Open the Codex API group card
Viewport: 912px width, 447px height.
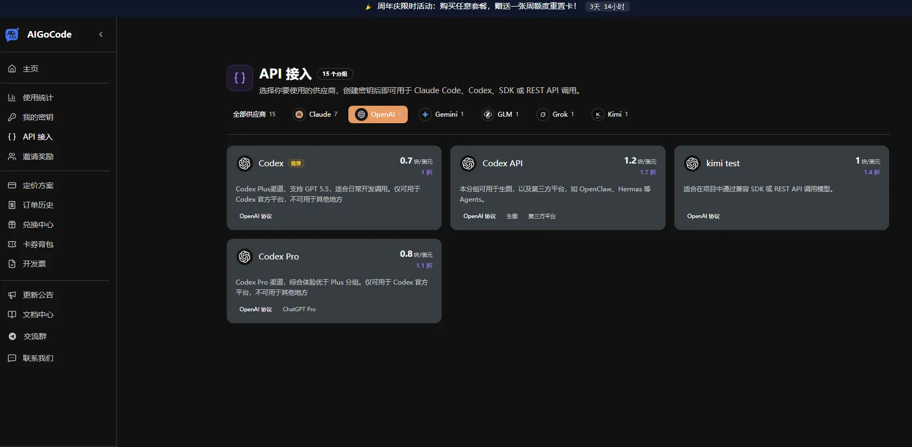pos(558,188)
